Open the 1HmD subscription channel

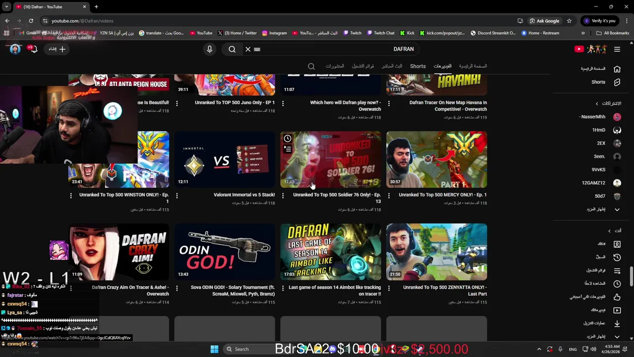click(x=606, y=130)
